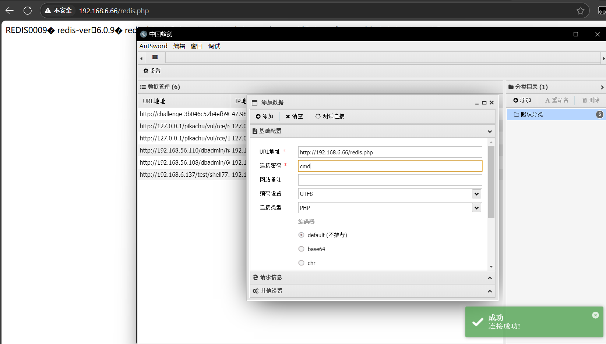Click the 添加数据 dialog window icon
The width and height of the screenshot is (606, 344).
254,103
